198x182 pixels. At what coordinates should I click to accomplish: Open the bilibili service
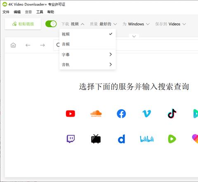click(x=147, y=139)
